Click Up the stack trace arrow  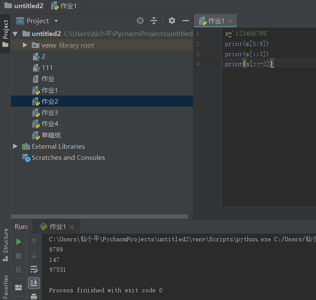click(34, 241)
